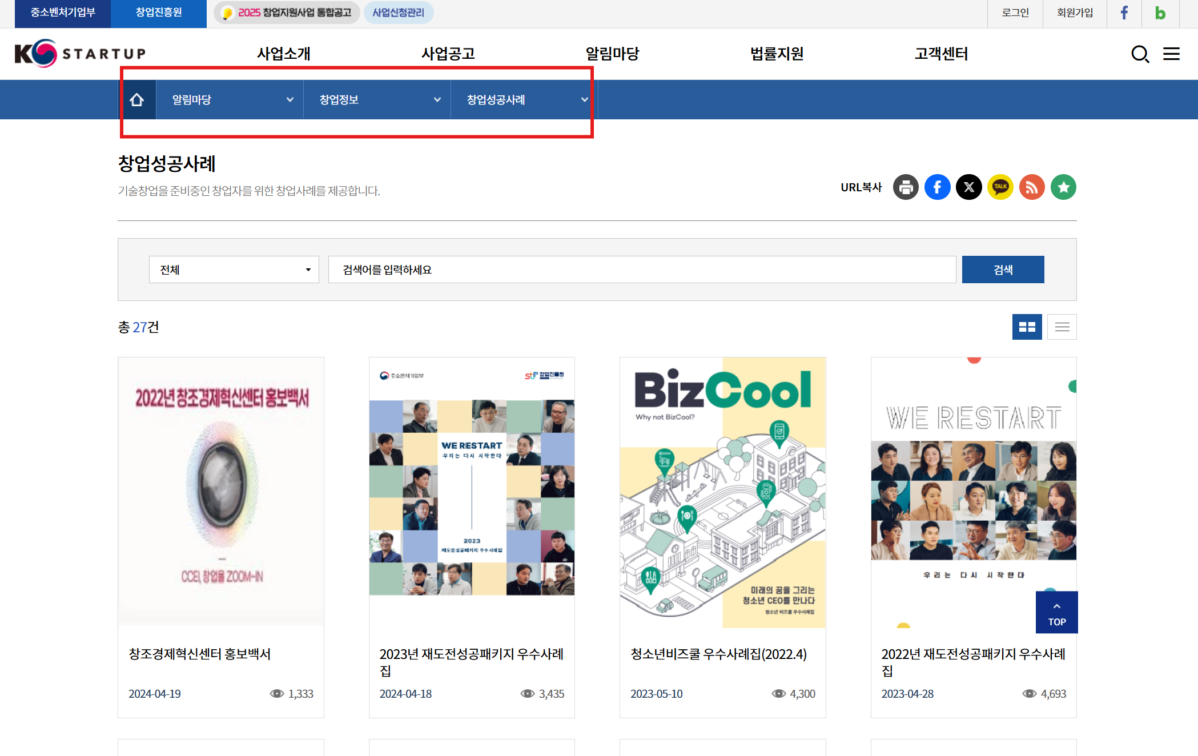Go home via the breadcrumb house icon
Viewport: 1198px width, 756px height.
tap(137, 100)
